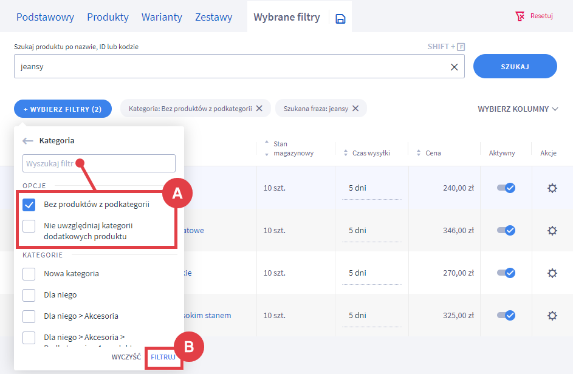Click the Aktywny column header
This screenshot has height=374, width=573.
502,153
